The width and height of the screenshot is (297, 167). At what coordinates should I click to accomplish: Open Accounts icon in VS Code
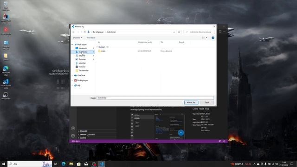tap(73, 128)
